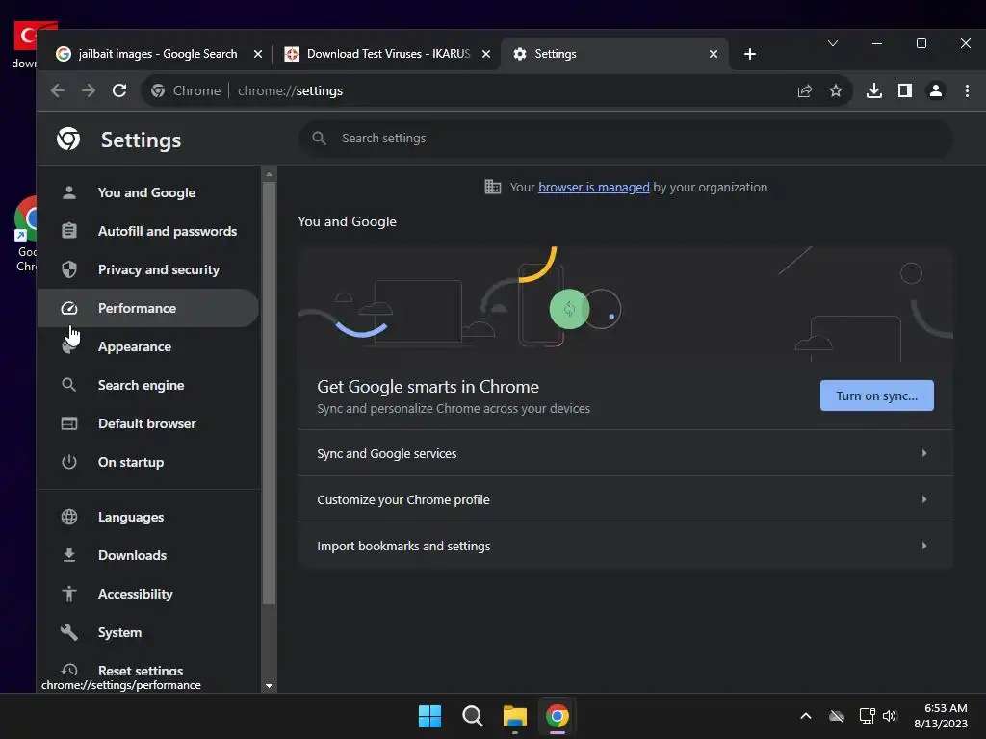
Task: Bookmark this tab with the star icon
Action: point(836,90)
